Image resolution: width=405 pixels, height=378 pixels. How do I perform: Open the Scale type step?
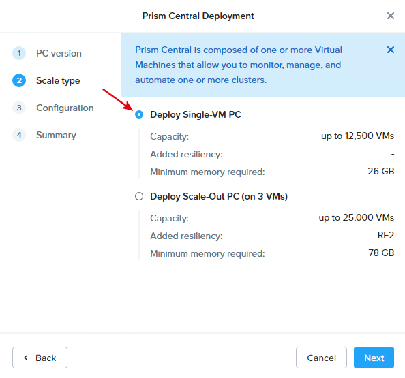coord(58,81)
